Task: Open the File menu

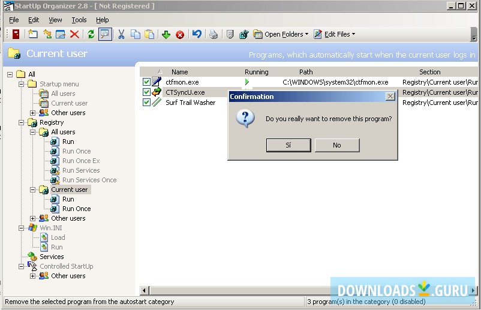Action: (x=14, y=20)
